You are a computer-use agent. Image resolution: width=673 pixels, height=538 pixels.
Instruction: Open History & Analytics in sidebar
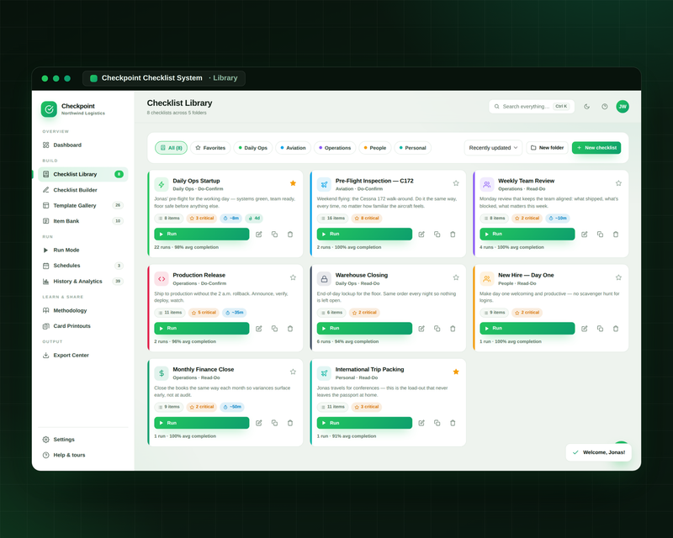pos(82,282)
